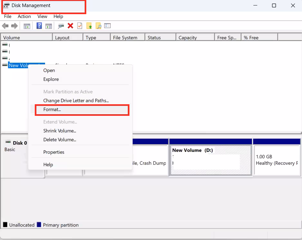302x240 pixels.
Task: Select the 1.00 GB Recovery partition block
Action: click(277, 157)
